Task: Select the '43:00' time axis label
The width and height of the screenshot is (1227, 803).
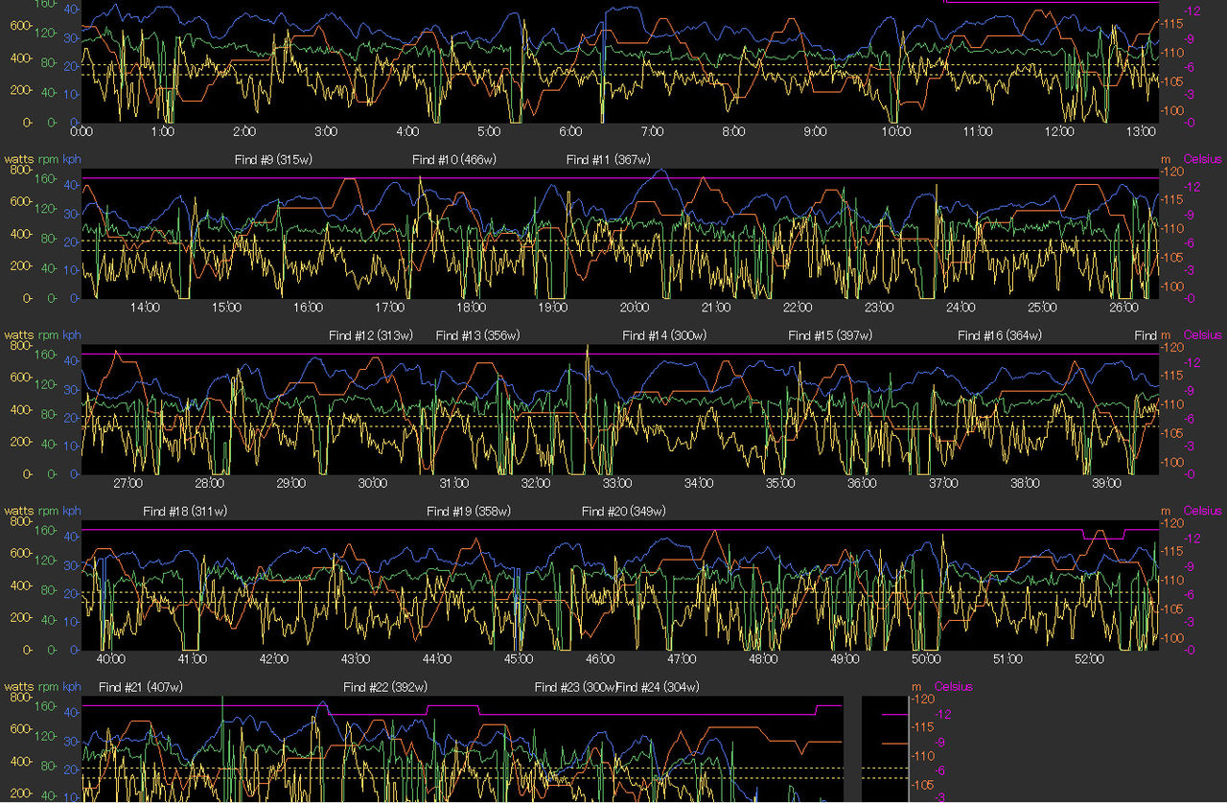Action: pyautogui.click(x=355, y=660)
